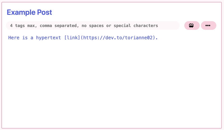Place cursor after the period ending the body line

158,38
